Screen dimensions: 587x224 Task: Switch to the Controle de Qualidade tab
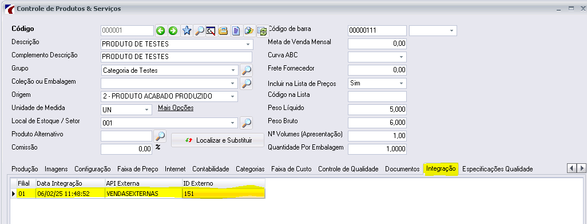348,169
